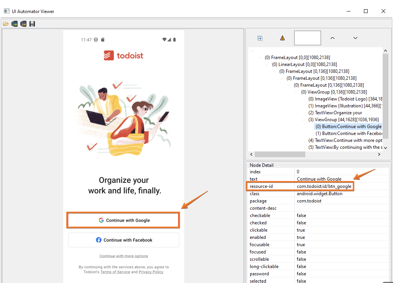Viewport: 393px width, 283px height.
Task: Click the tree's horizontal scrollbar right arrow
Action: (x=379, y=155)
